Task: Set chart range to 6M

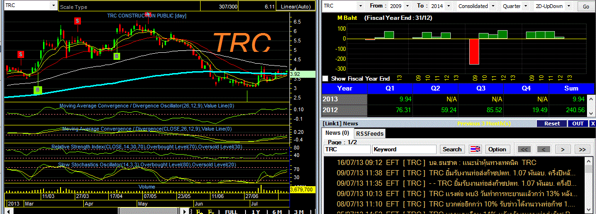Action: pyautogui.click(x=277, y=211)
